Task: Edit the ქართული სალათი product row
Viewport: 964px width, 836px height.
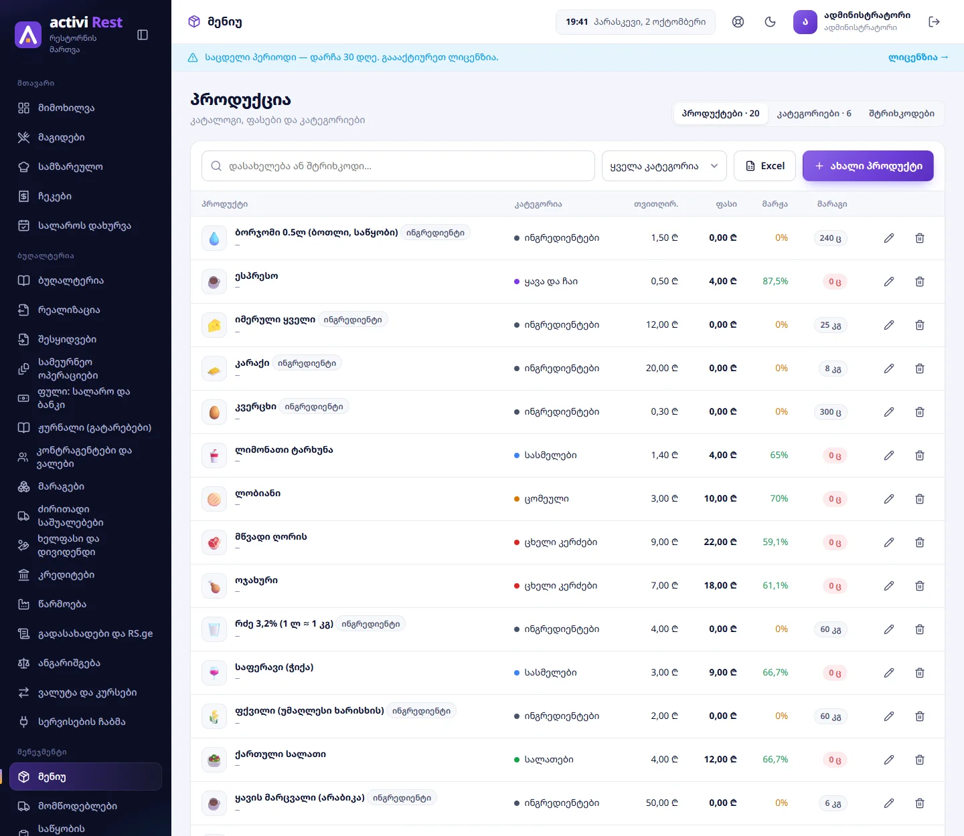Action: pos(889,760)
